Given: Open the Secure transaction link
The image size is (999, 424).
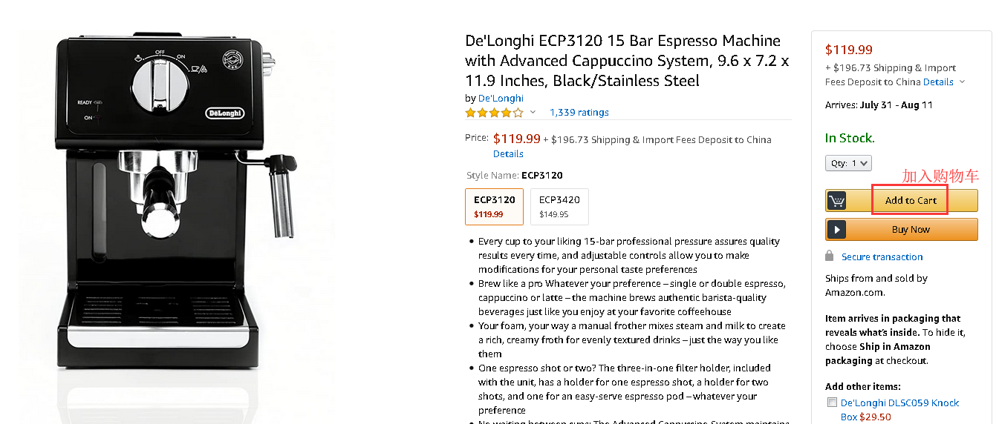Looking at the screenshot, I should 882,257.
